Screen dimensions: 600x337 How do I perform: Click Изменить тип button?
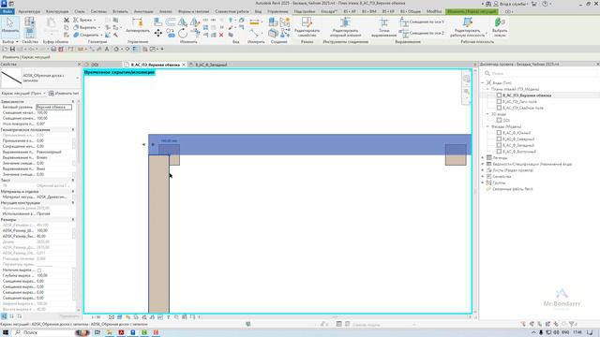[64, 94]
